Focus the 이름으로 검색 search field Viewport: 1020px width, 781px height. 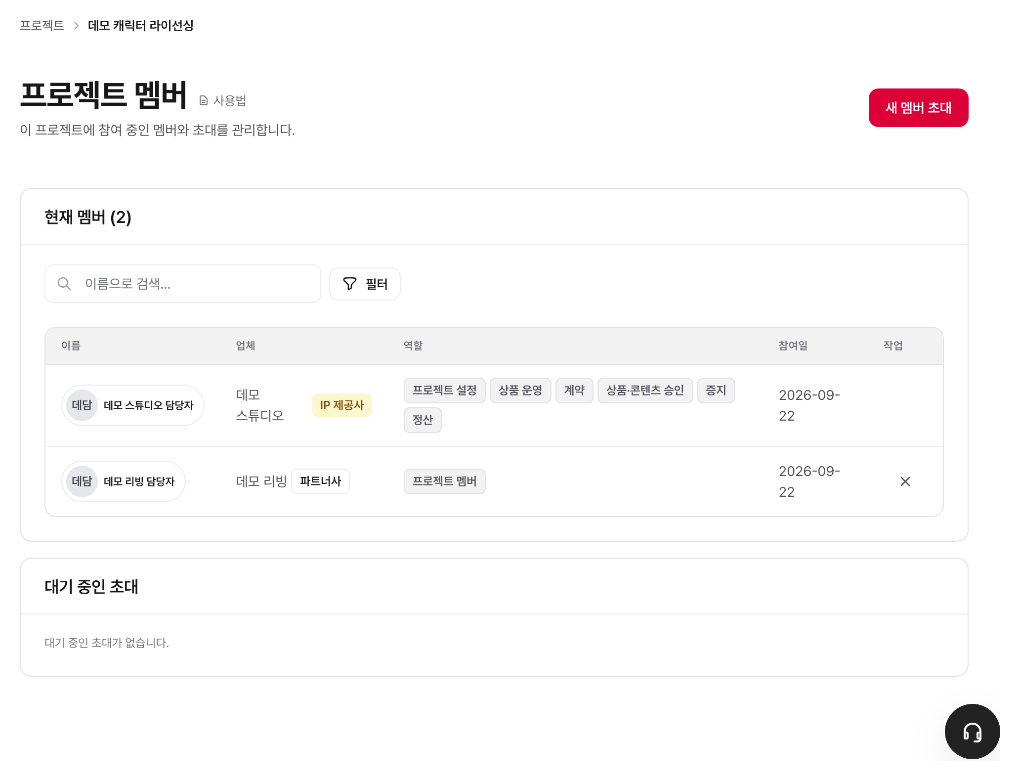[x=183, y=284]
